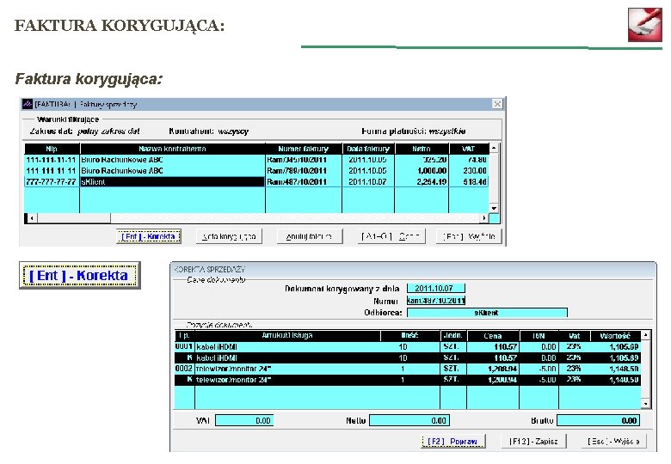Image resolution: width=671 pixels, height=464 pixels.
Task: Click the large enlarged [Ent] - Korekta button
Action: (x=80, y=276)
